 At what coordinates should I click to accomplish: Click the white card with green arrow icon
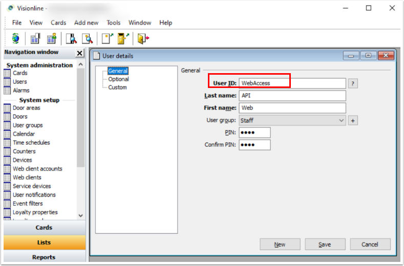(107, 38)
